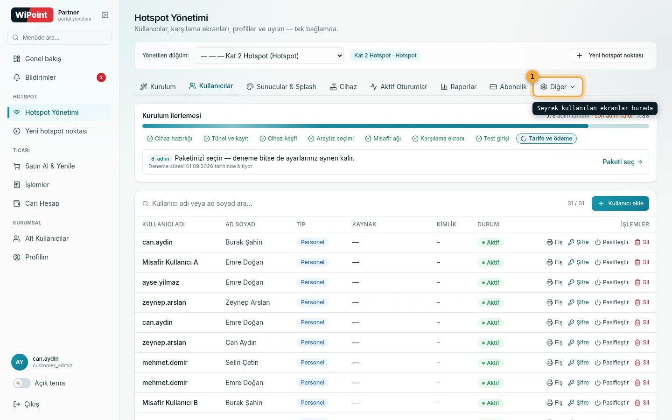Click the Test girişi step
Viewport: 672px width, 420px height.
coord(493,139)
